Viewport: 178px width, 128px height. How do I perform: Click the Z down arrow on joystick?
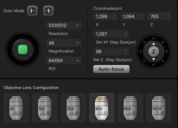[x=154, y=59]
